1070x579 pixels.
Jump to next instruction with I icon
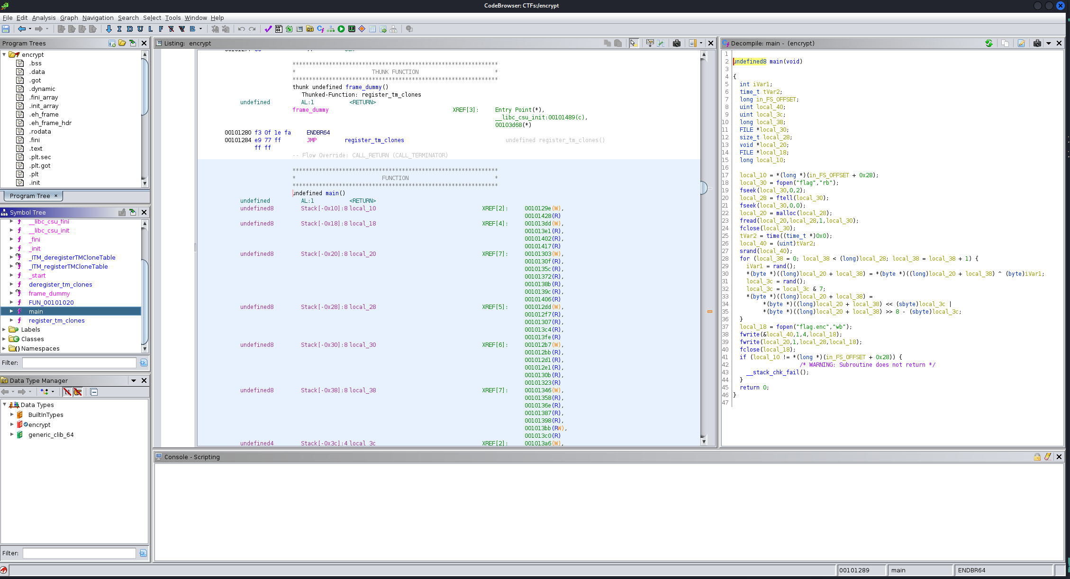click(119, 29)
